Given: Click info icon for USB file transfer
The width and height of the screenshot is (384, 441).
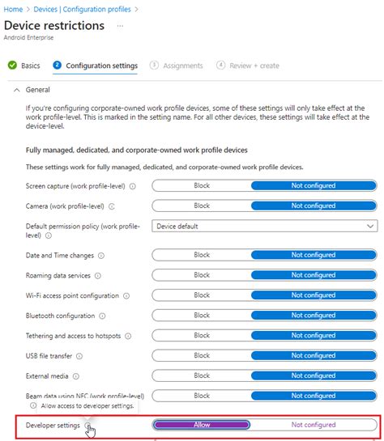Looking at the screenshot, I should pyautogui.click(x=79, y=356).
